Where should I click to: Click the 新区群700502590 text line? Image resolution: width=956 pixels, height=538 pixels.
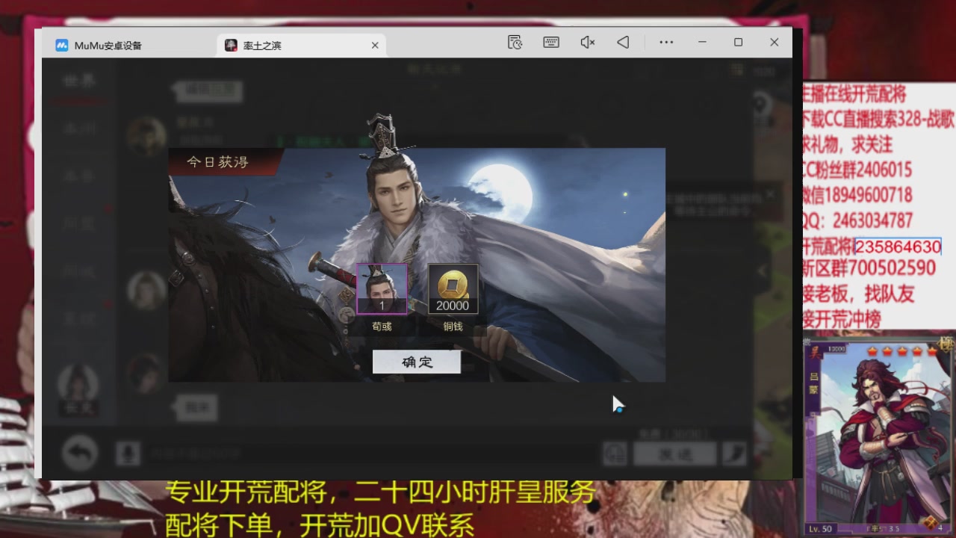869,268
